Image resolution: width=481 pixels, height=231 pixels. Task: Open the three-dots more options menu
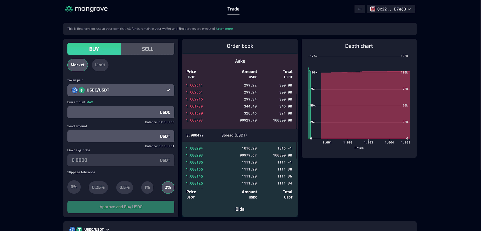[x=359, y=9]
